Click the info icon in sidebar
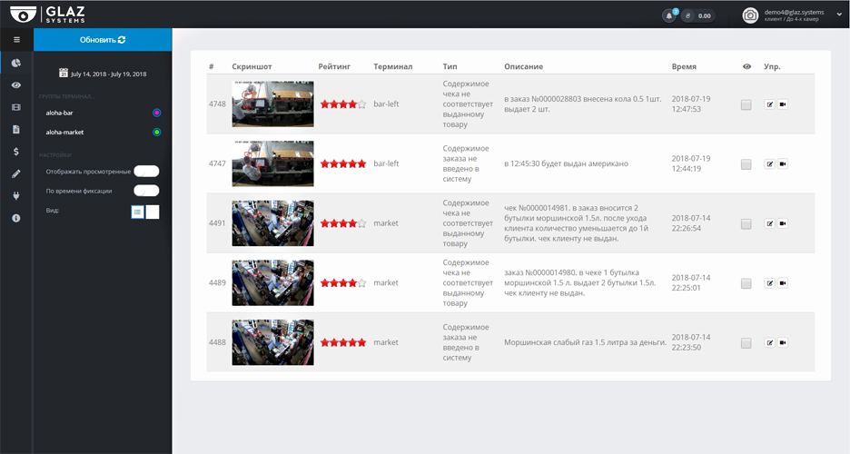Viewport: 850px width, 454px height. point(16,219)
